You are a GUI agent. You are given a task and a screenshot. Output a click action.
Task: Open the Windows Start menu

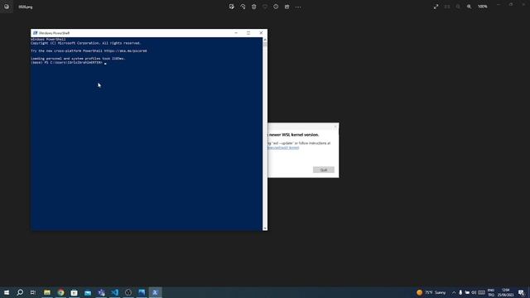(x=7, y=292)
